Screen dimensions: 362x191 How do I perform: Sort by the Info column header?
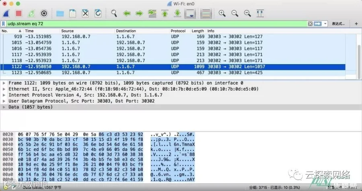(276, 31)
